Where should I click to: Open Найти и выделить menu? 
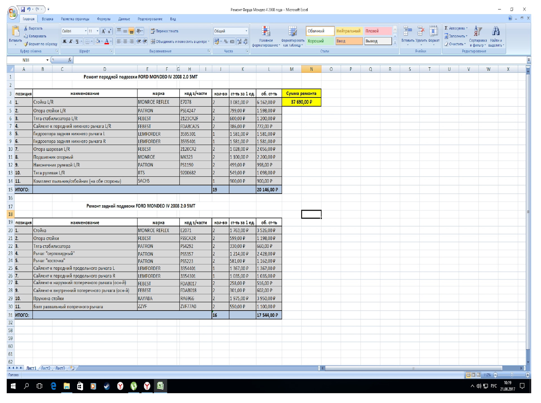(496, 37)
